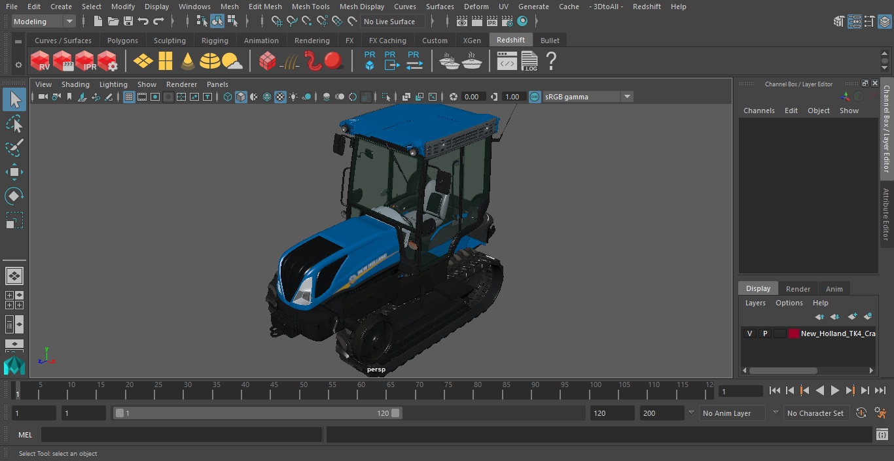Open the shelf options gear menu

(18, 65)
